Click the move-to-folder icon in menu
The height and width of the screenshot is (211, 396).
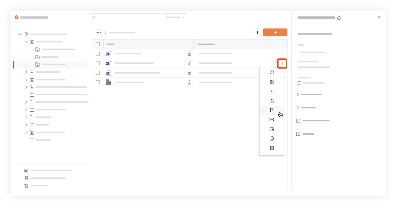coord(272,129)
